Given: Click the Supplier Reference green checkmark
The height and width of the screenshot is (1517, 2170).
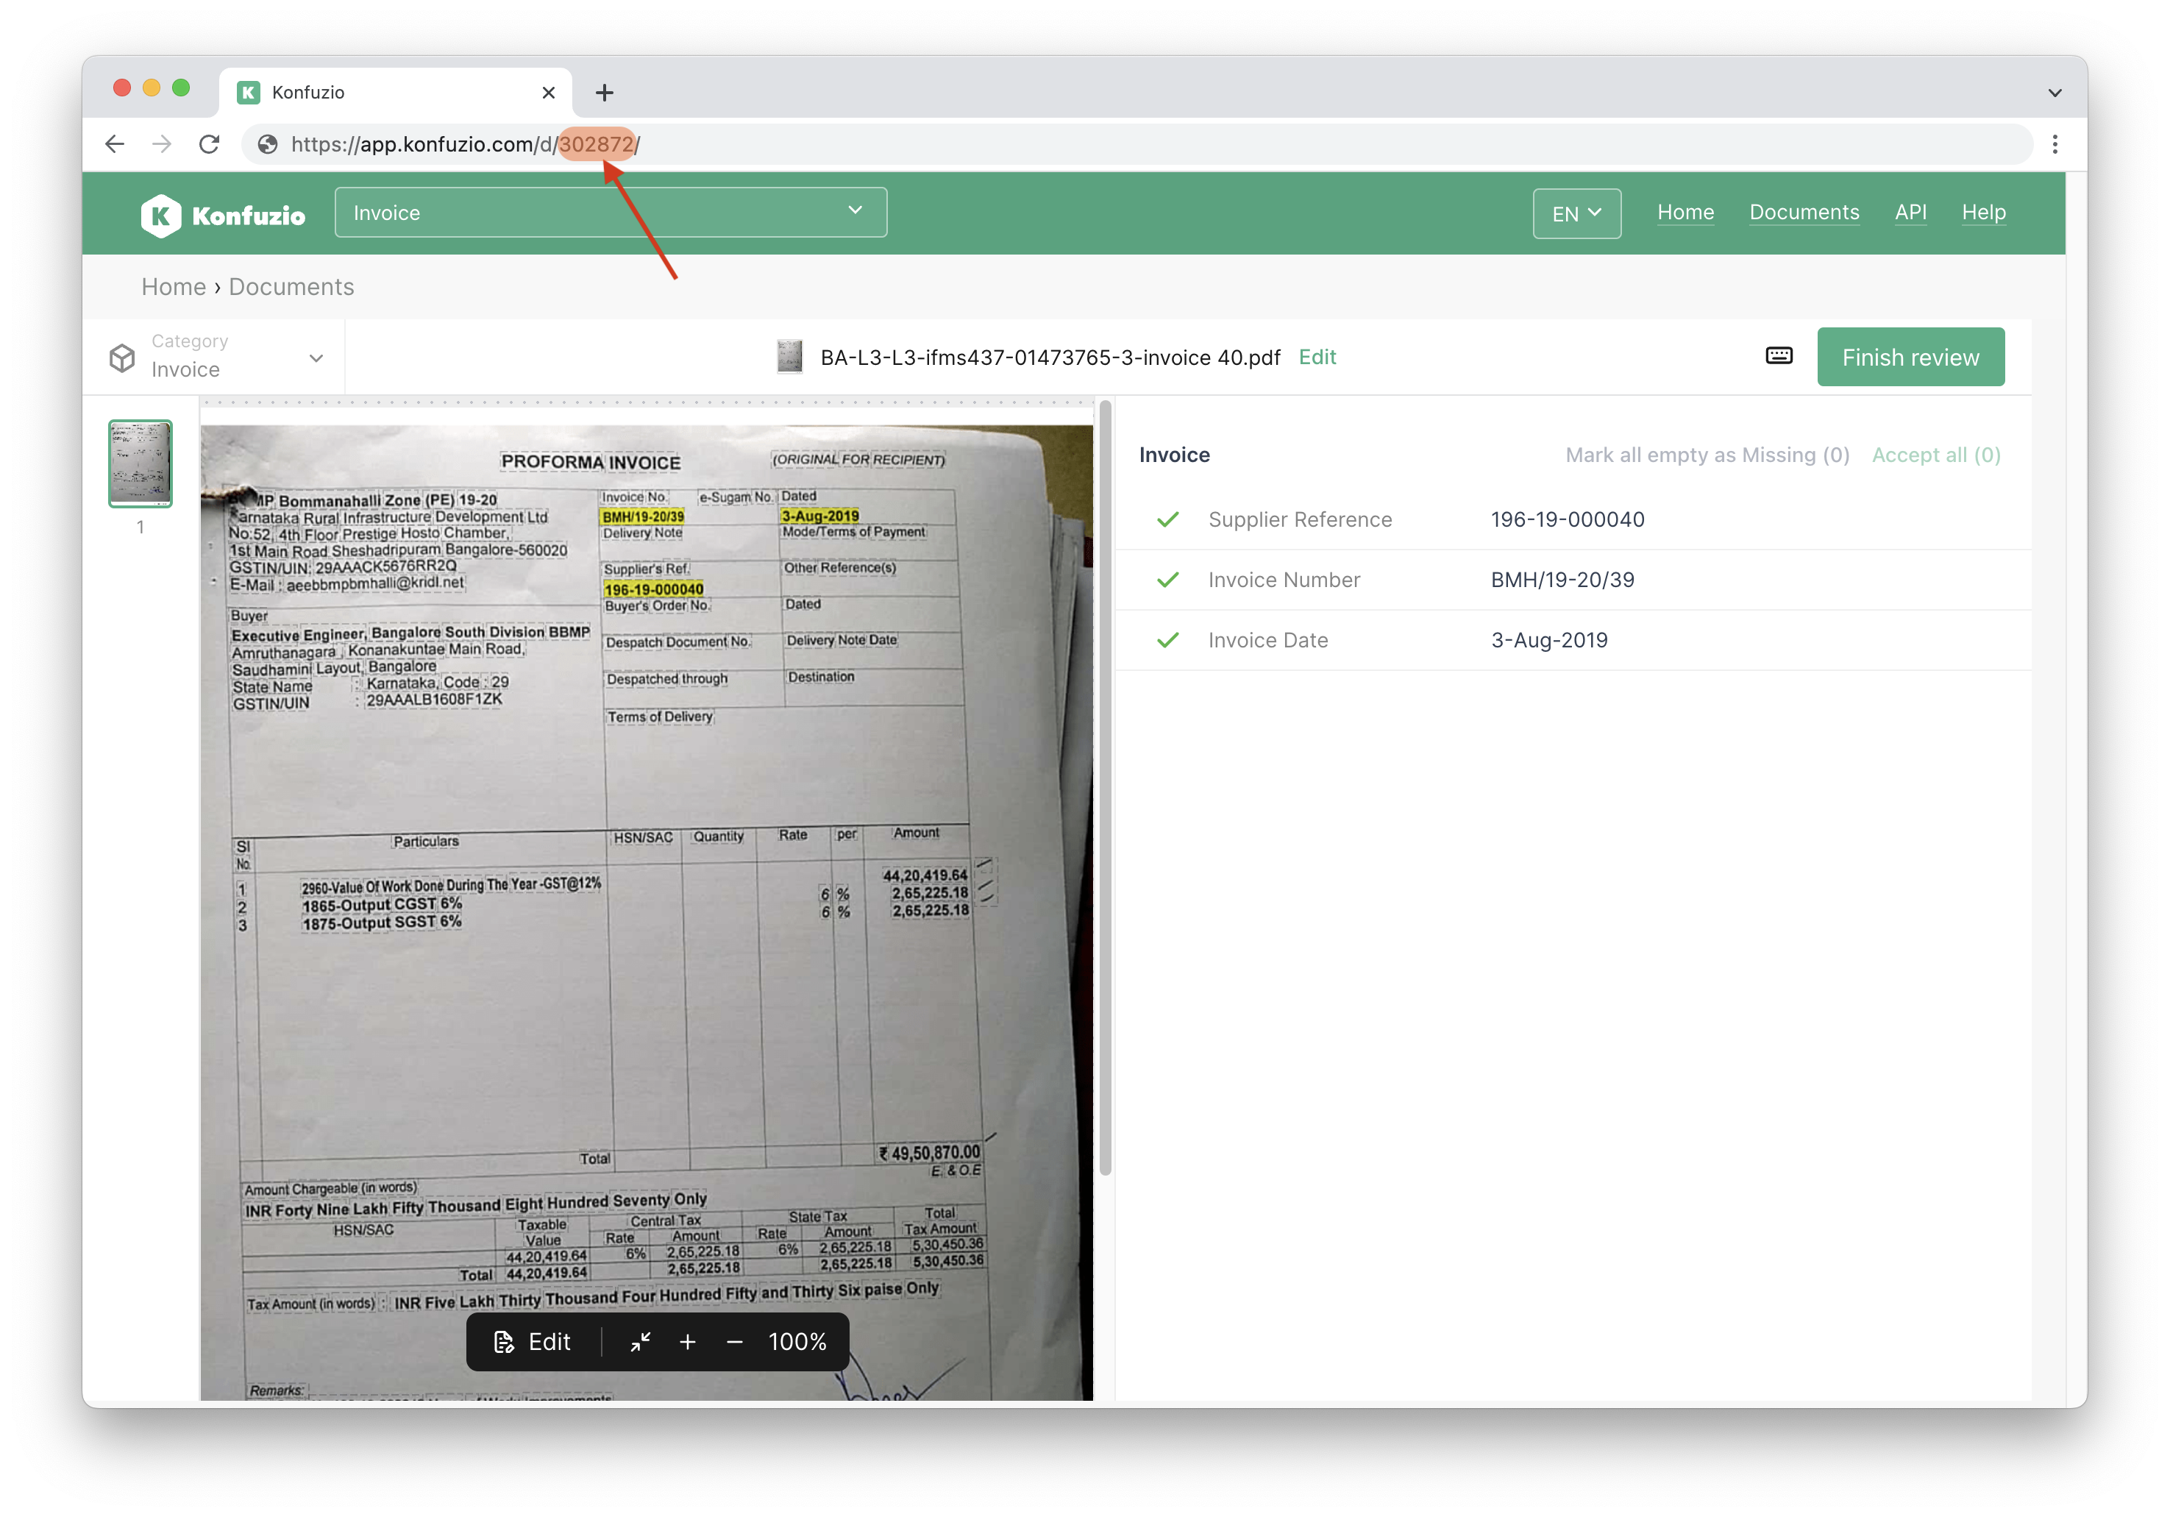Looking at the screenshot, I should click(x=1167, y=519).
